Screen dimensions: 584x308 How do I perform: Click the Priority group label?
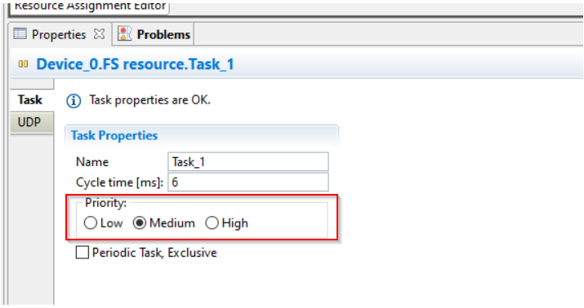[x=106, y=203]
